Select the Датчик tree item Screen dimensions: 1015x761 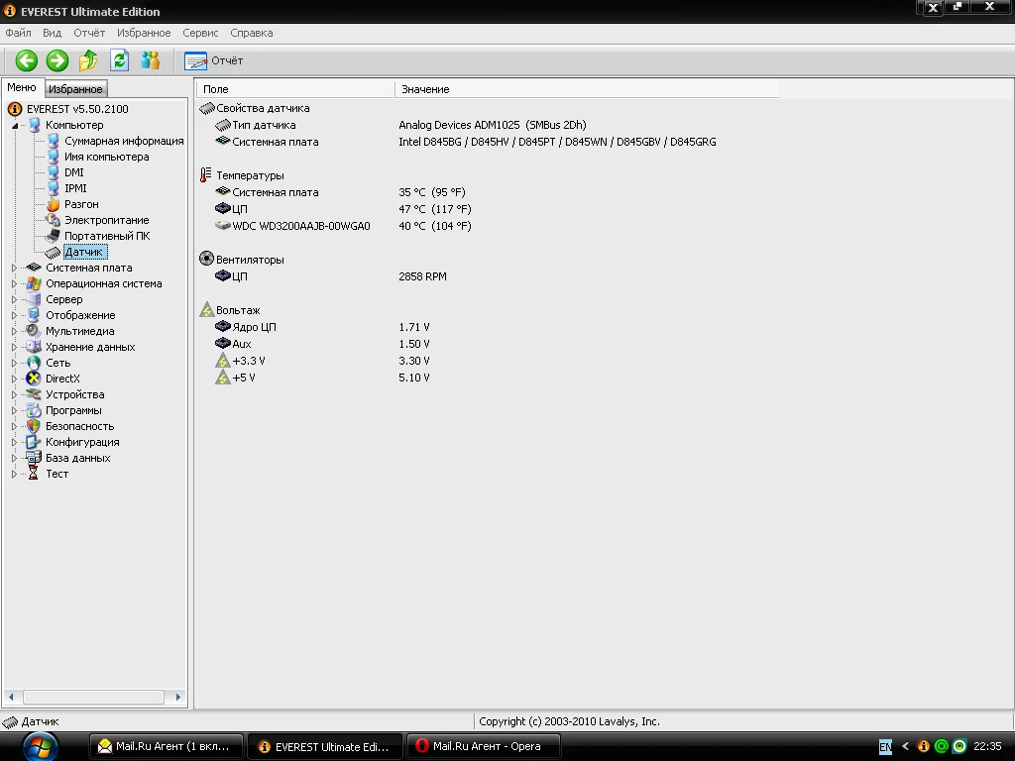83,252
